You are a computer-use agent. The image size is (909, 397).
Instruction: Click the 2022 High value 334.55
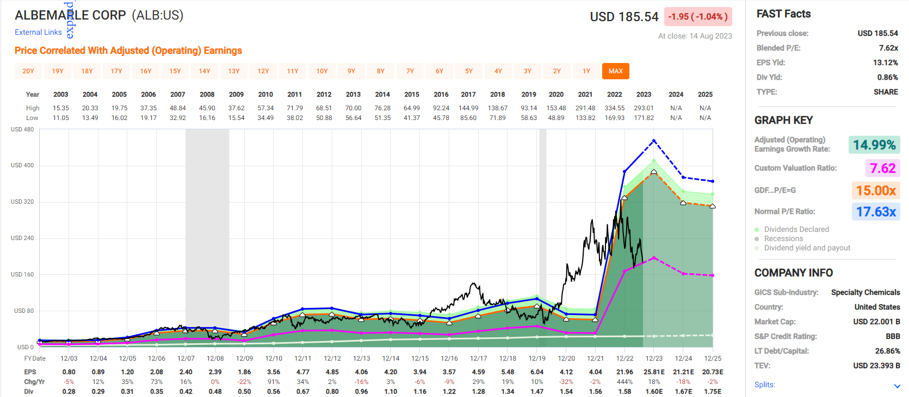click(x=615, y=108)
